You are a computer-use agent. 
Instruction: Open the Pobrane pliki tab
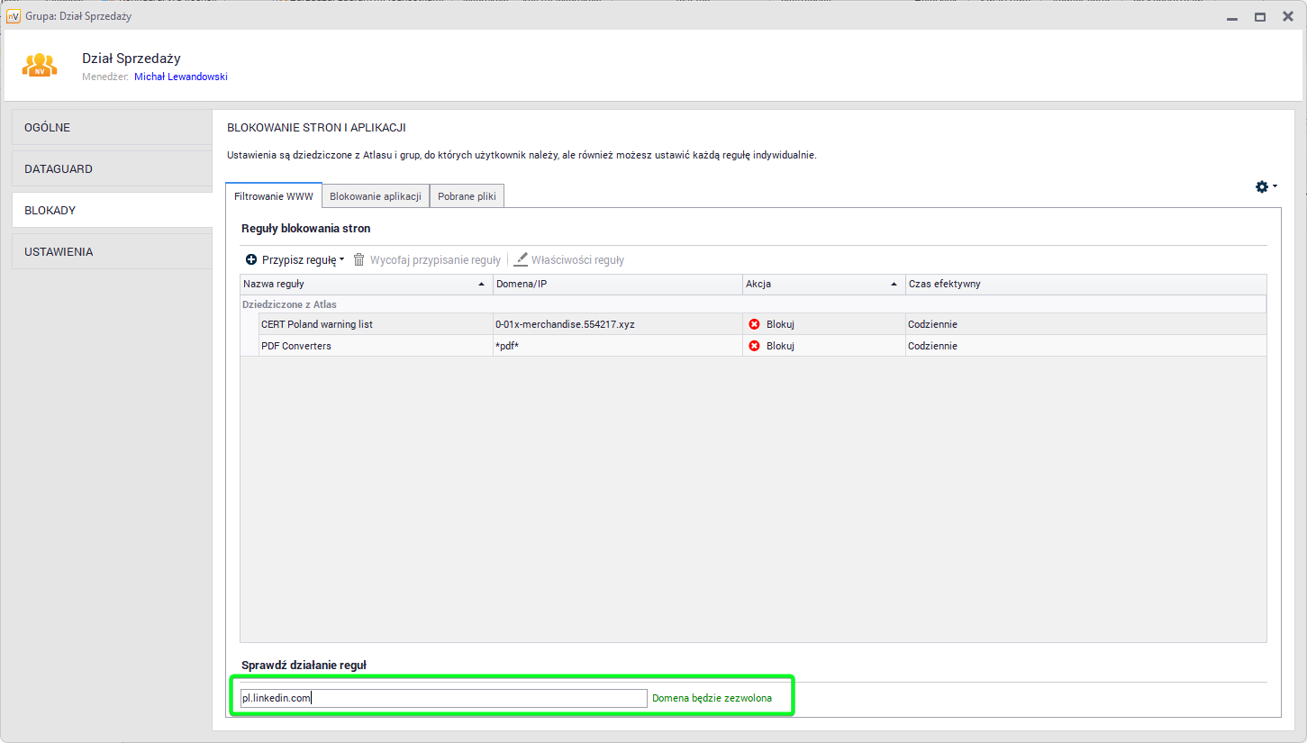tap(467, 196)
